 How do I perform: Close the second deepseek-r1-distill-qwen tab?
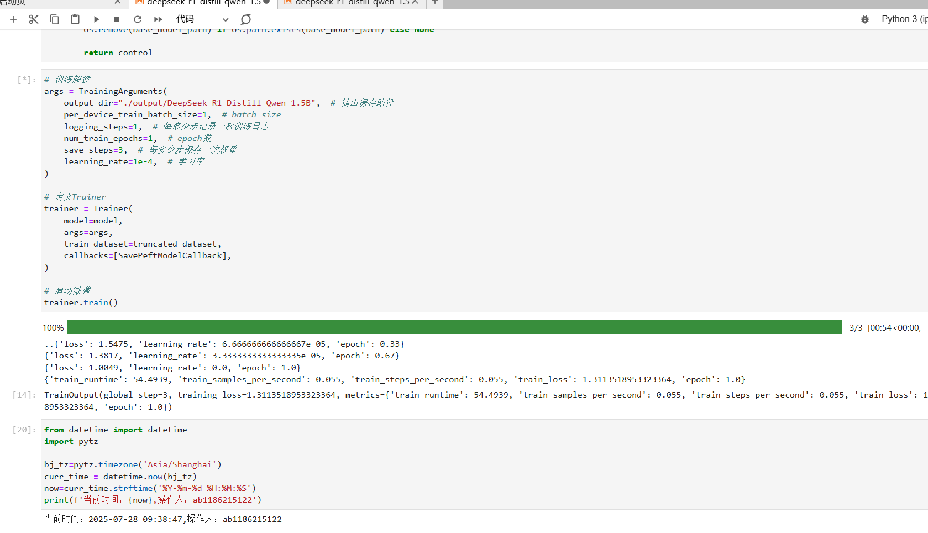(415, 3)
